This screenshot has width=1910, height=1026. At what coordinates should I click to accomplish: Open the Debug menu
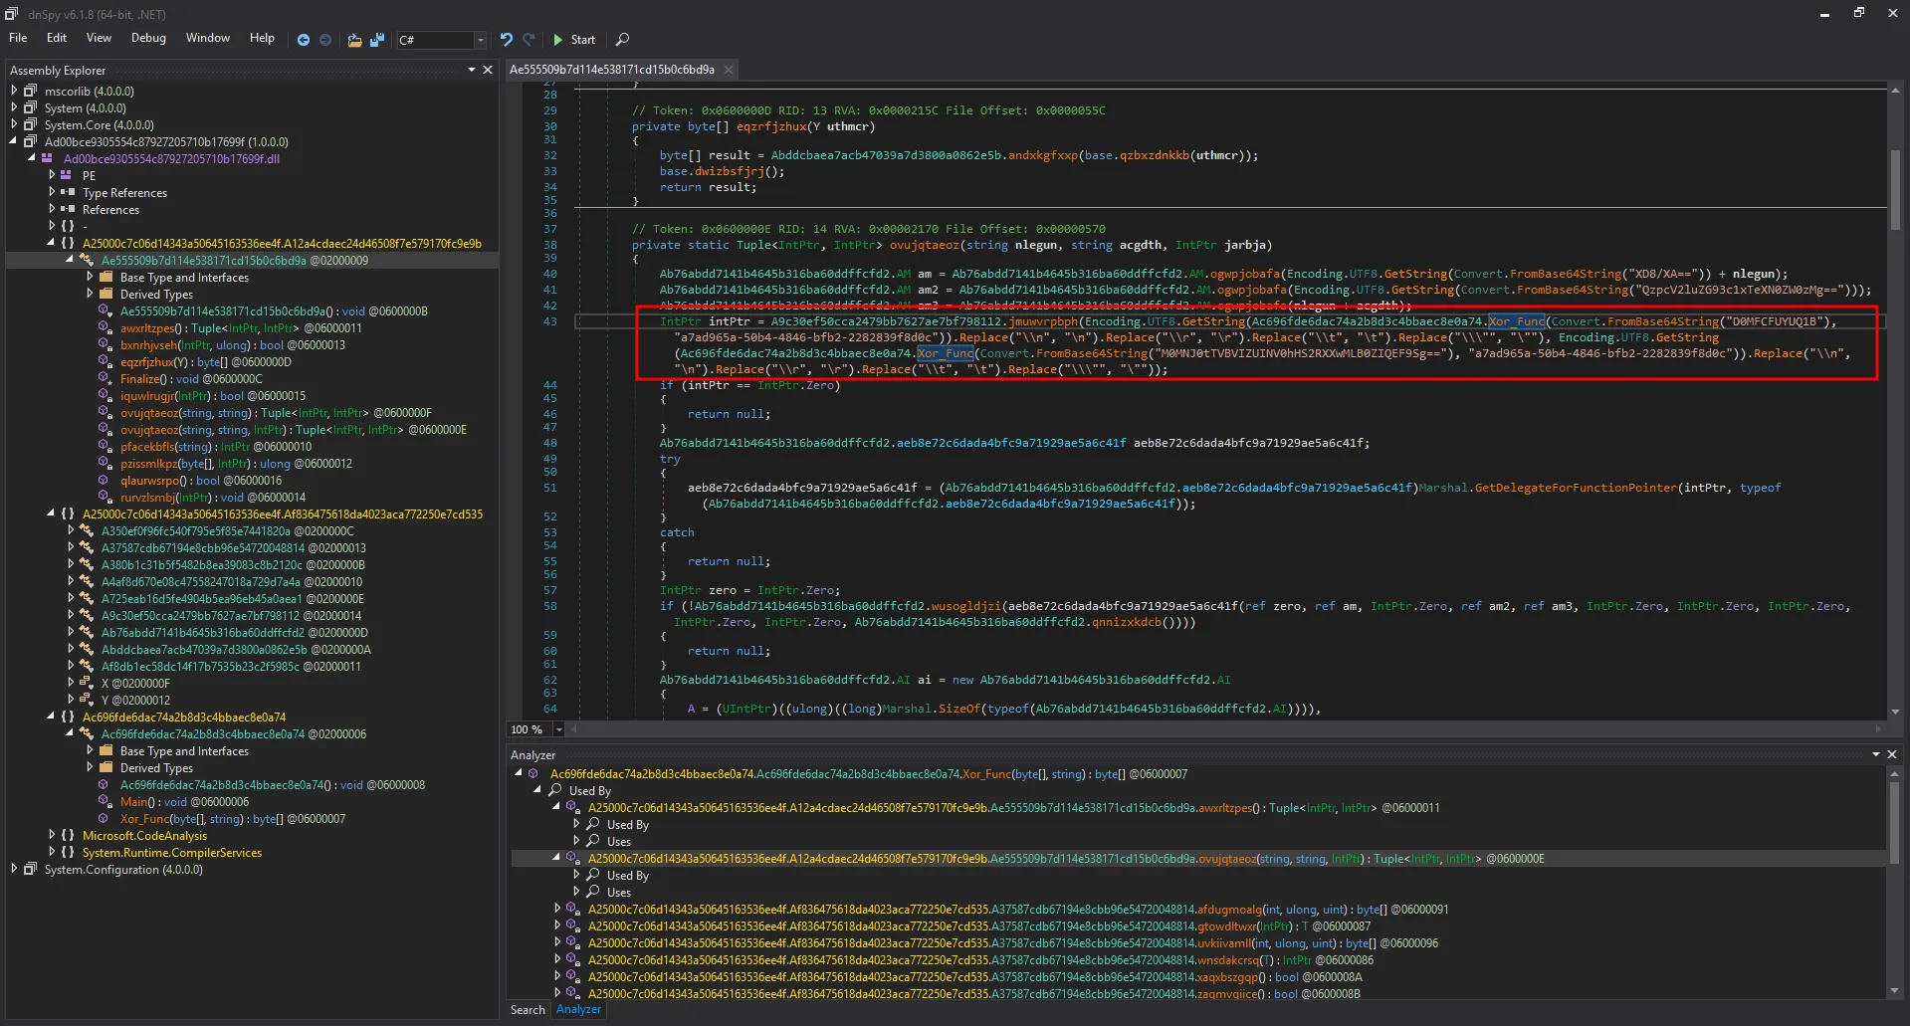(x=148, y=38)
